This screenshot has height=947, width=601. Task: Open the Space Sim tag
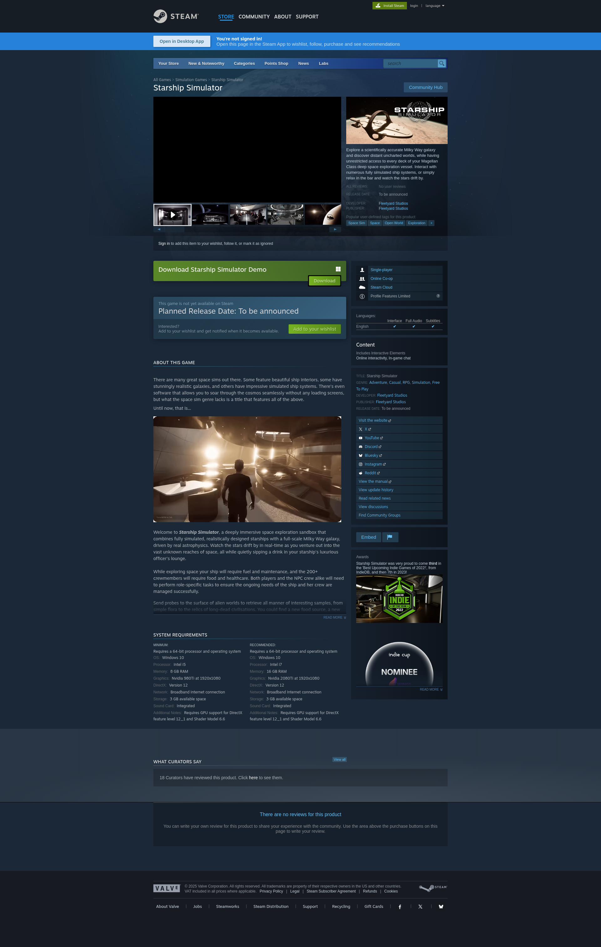[x=356, y=223]
